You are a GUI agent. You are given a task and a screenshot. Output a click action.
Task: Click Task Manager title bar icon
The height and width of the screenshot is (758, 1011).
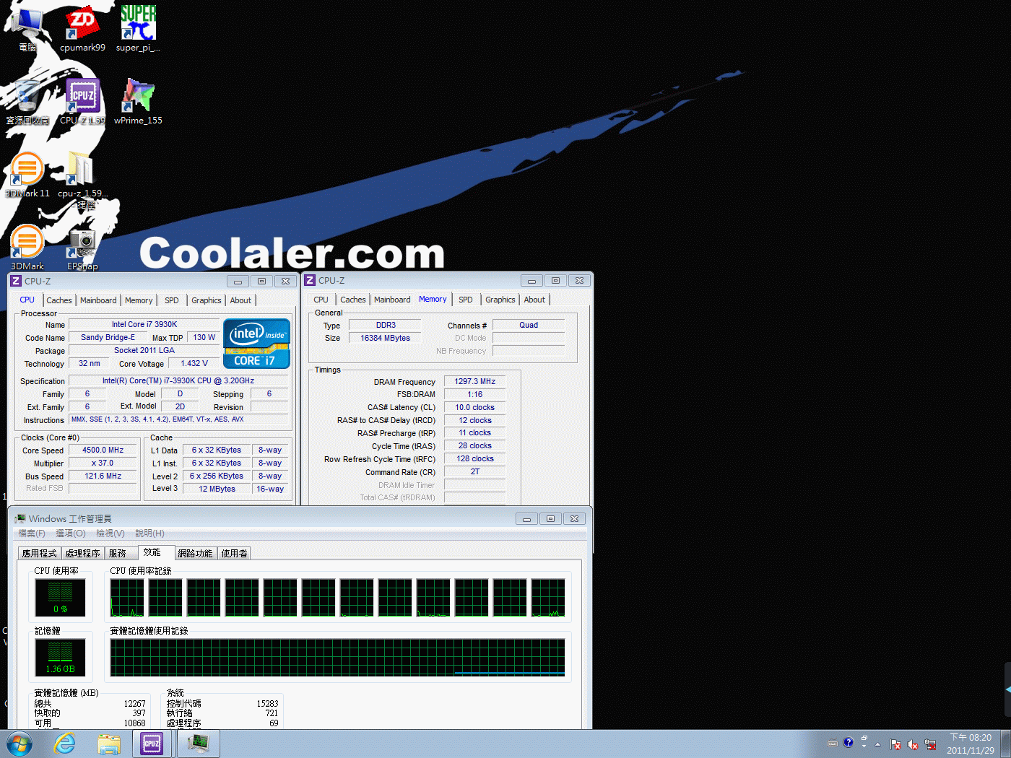20,518
